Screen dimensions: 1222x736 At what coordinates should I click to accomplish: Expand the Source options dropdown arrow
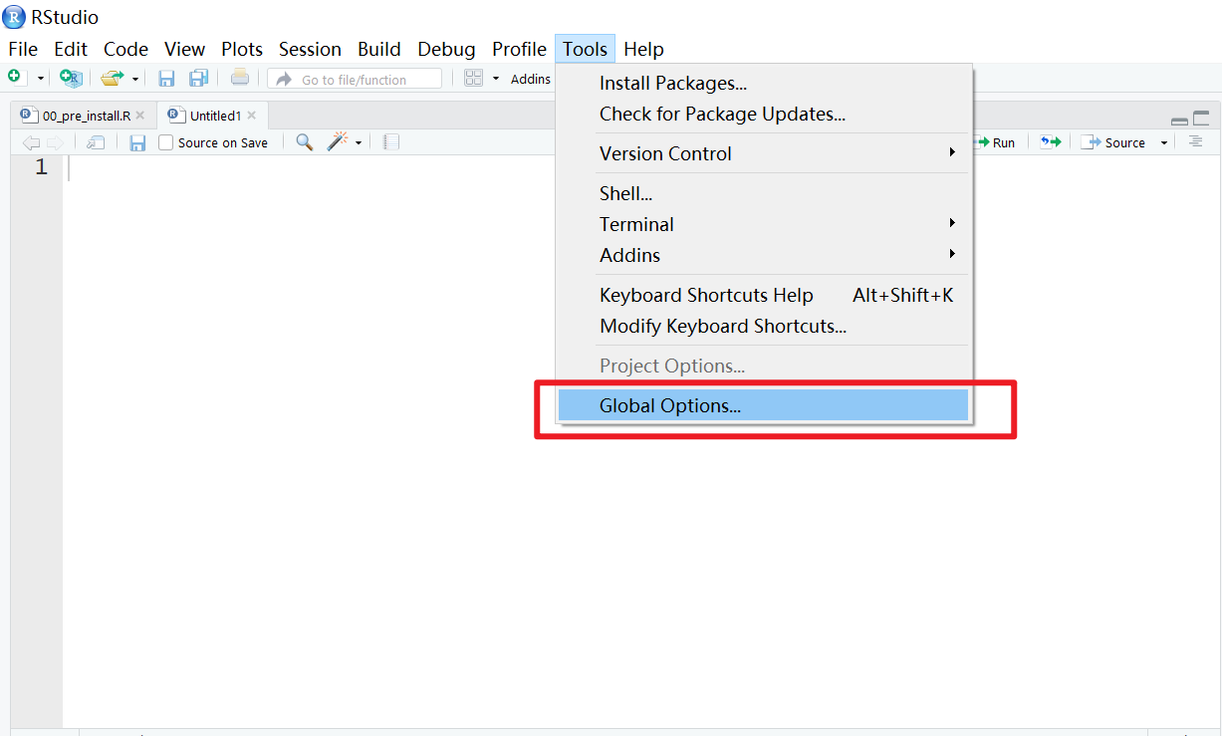pos(1163,143)
